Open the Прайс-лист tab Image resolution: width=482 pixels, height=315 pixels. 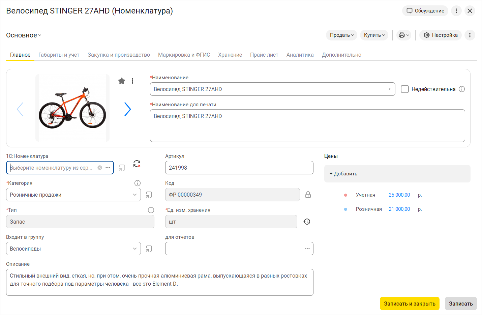(x=264, y=55)
